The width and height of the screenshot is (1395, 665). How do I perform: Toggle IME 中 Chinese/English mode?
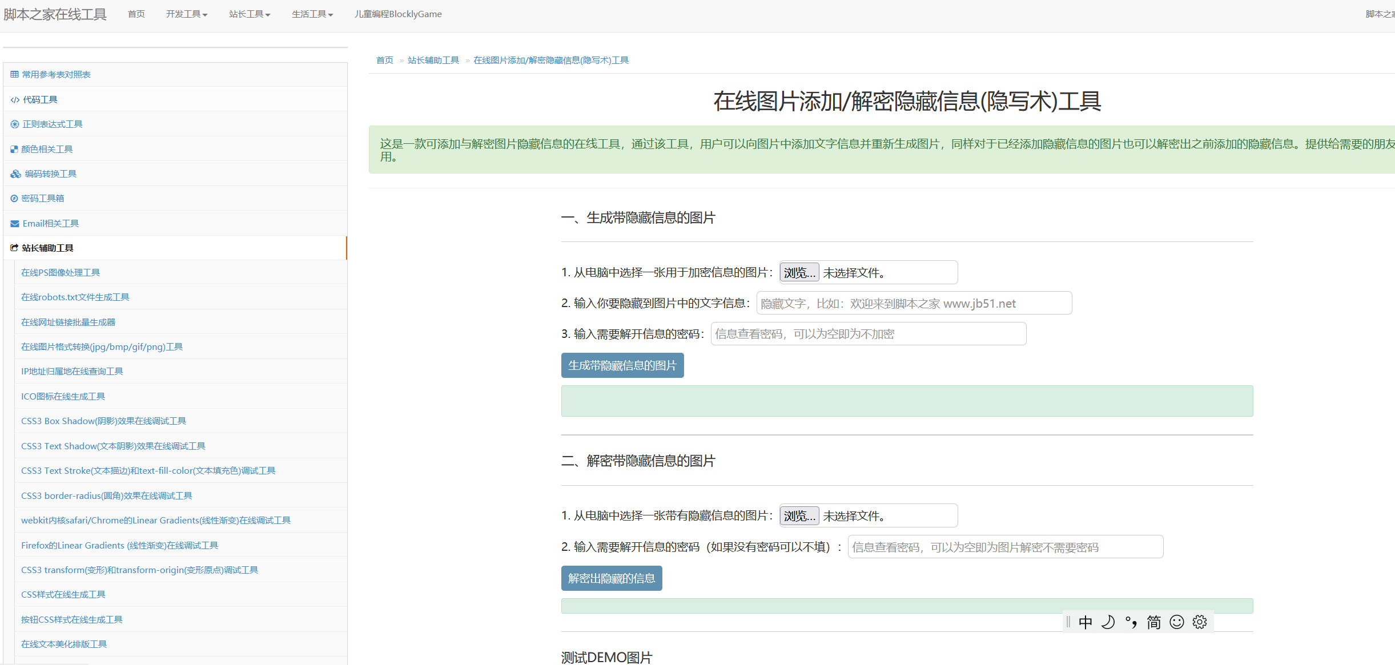1085,622
